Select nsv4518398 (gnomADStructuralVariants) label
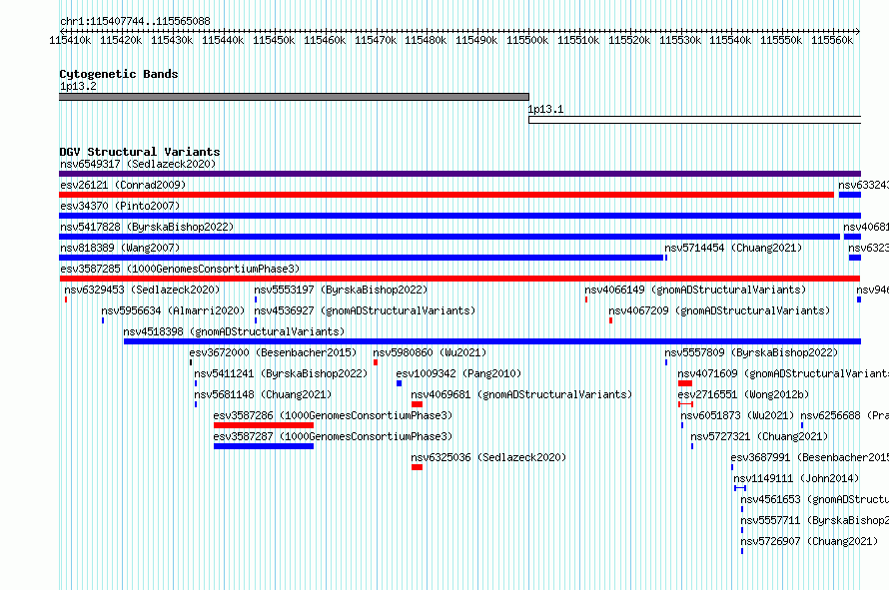This screenshot has height=590, width=889. [234, 331]
